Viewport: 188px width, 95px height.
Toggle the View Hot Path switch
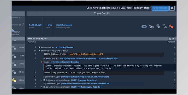pyautogui.click(x=43, y=39)
